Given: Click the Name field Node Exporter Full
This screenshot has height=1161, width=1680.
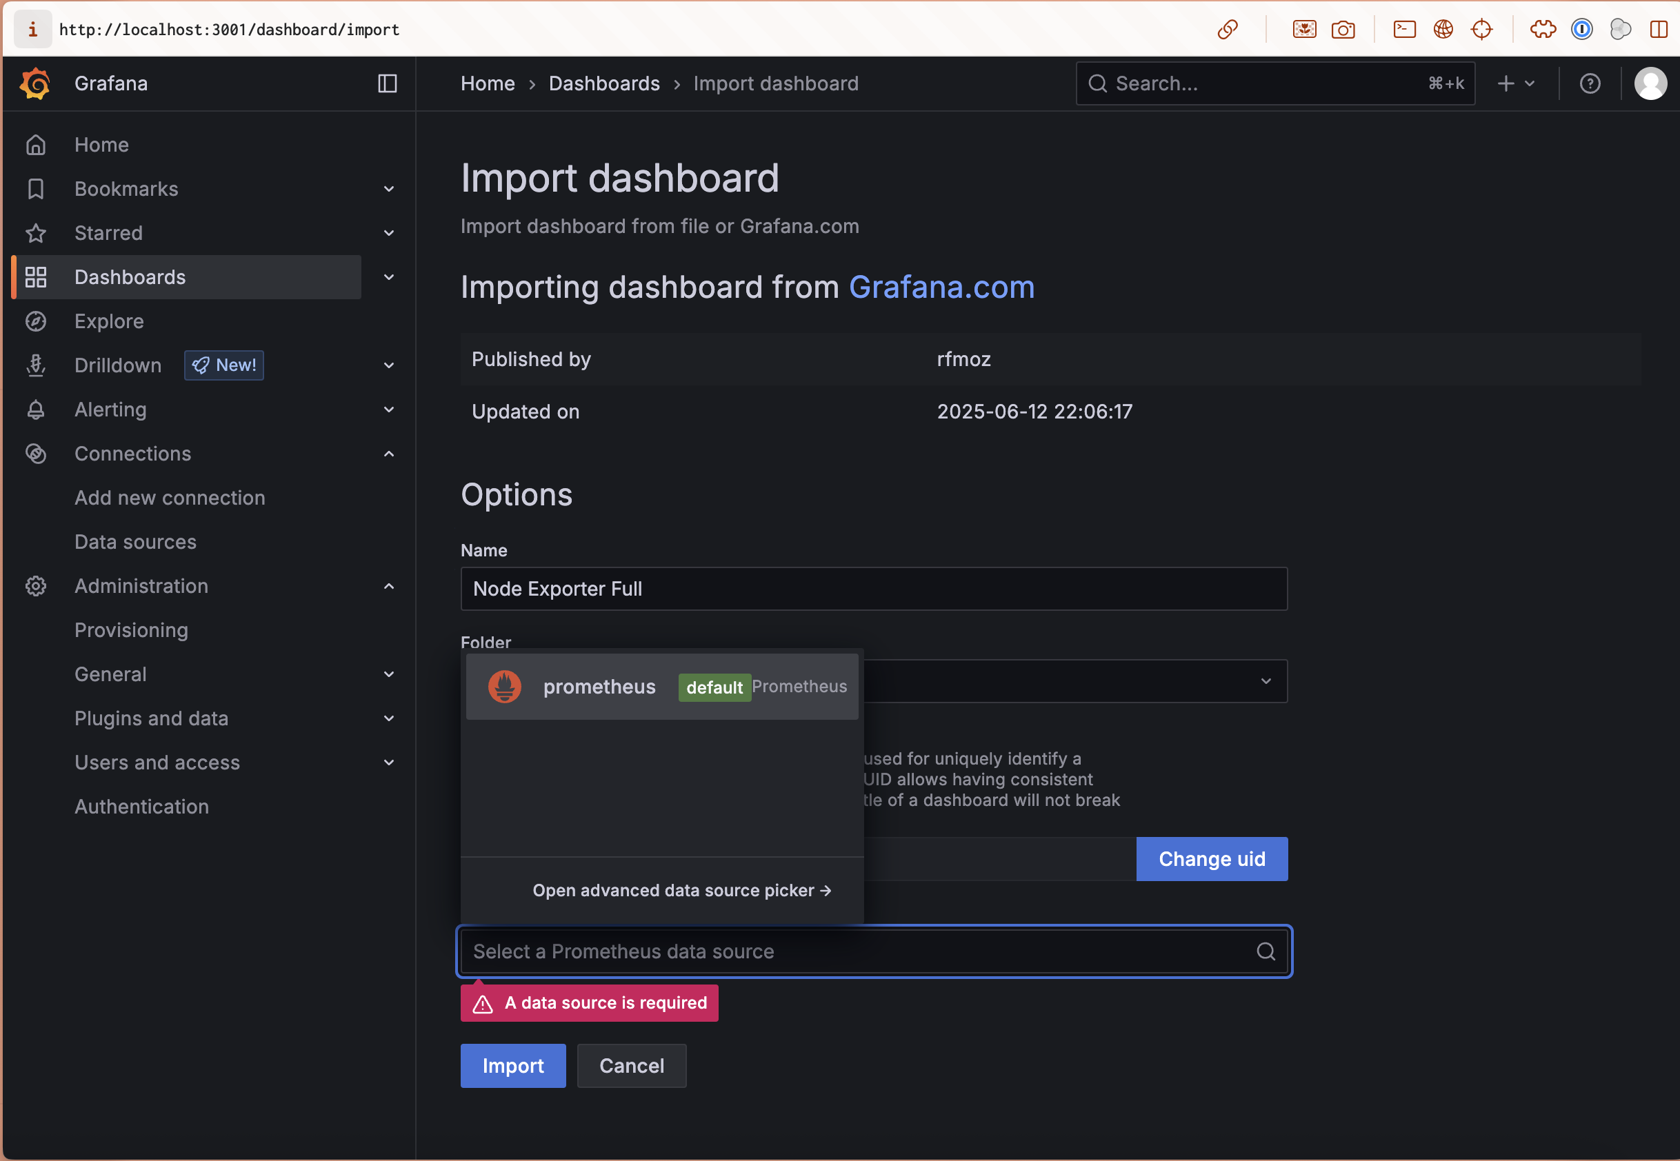Looking at the screenshot, I should pos(874,589).
